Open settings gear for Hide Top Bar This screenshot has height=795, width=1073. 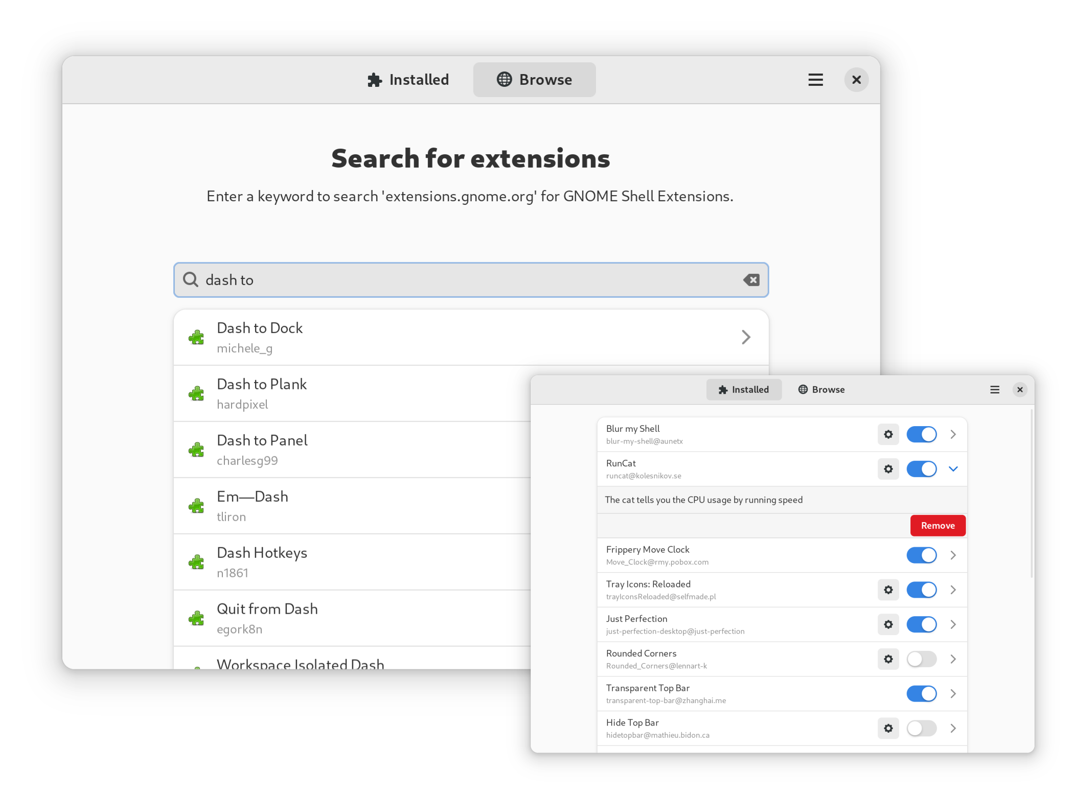click(888, 729)
